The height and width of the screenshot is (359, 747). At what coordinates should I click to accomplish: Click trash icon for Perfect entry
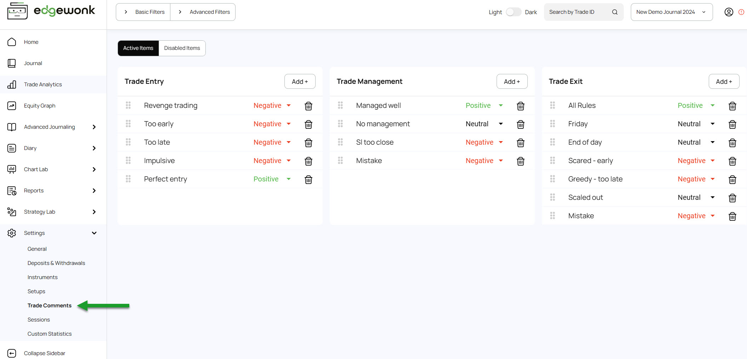click(x=308, y=179)
